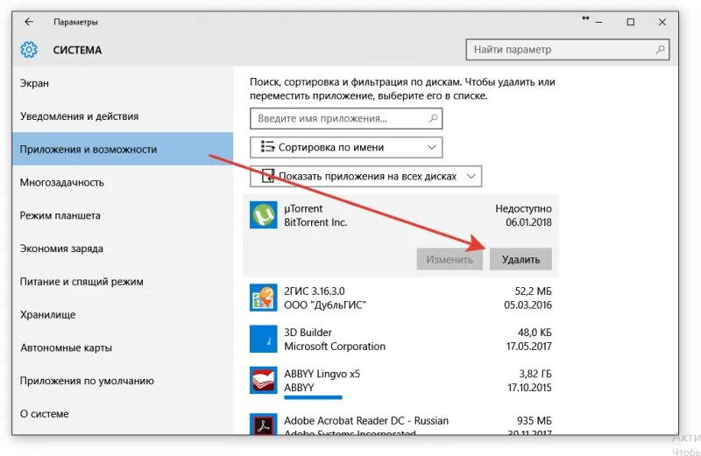Image resolution: width=701 pixels, height=456 pixels.
Task: Open the Сортировка по имени dropdown
Action: tap(346, 147)
